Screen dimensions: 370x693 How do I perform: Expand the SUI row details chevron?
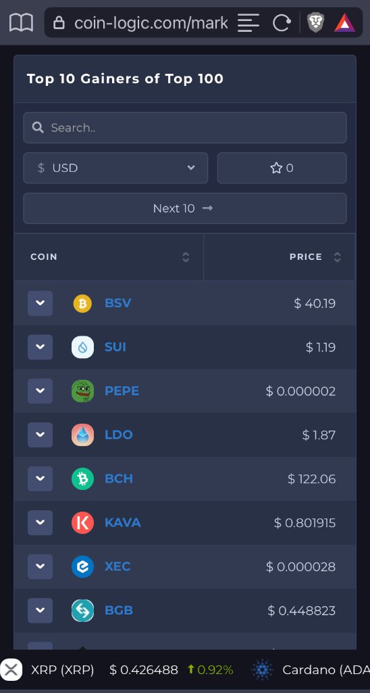click(40, 347)
